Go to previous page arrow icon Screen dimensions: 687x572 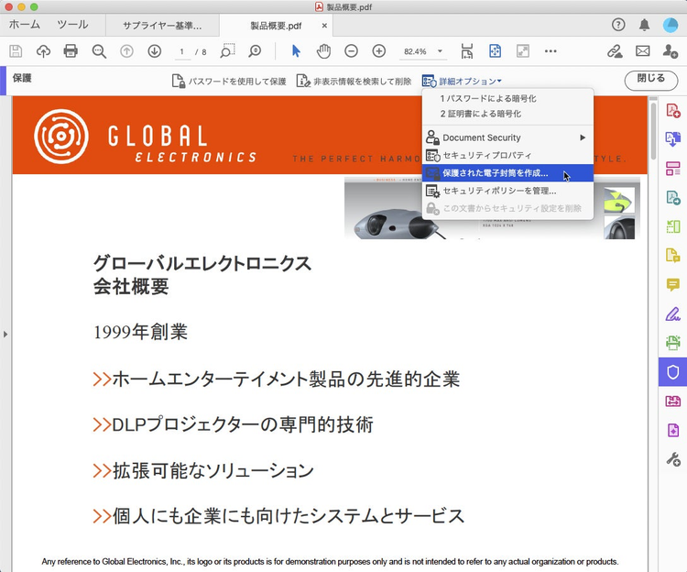(126, 51)
